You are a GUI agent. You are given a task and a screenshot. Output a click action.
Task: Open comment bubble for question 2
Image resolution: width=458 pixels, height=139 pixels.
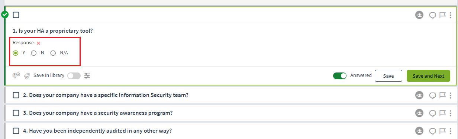433,96
